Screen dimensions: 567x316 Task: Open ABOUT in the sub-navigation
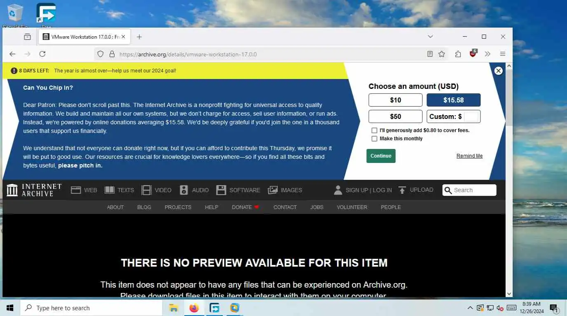(115, 207)
